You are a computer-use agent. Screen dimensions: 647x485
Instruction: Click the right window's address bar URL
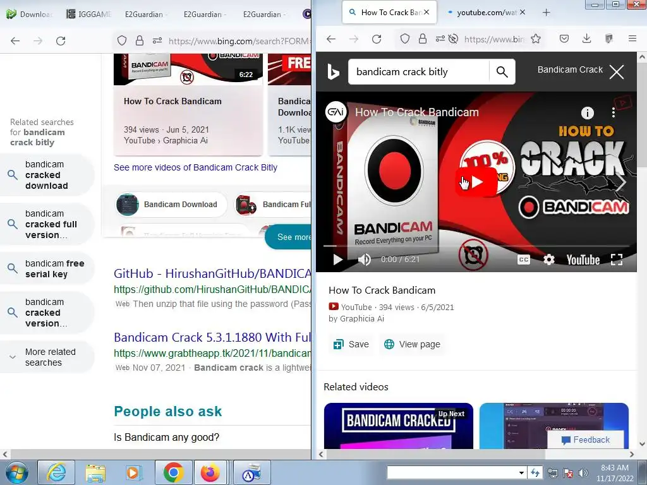click(494, 39)
